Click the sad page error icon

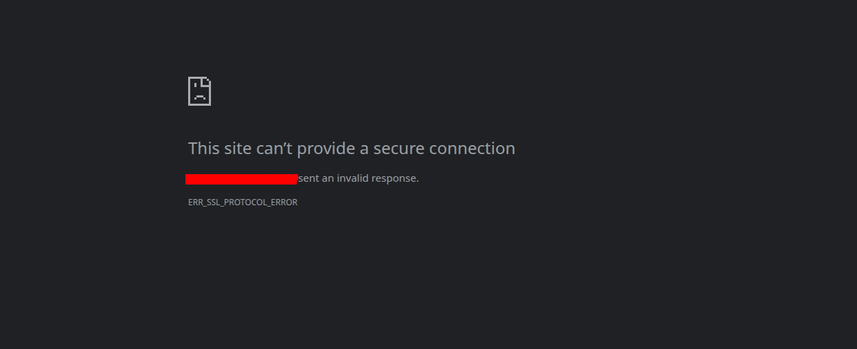[199, 91]
